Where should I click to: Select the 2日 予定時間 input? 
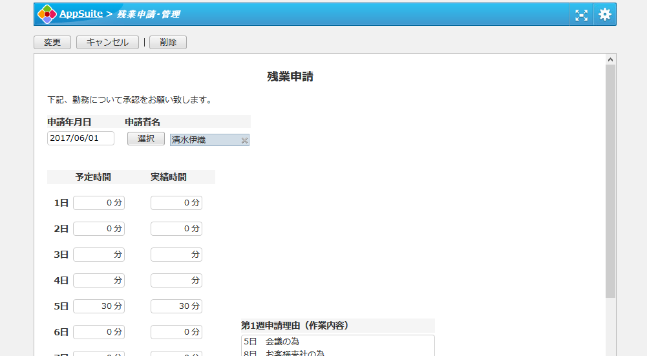pos(99,229)
